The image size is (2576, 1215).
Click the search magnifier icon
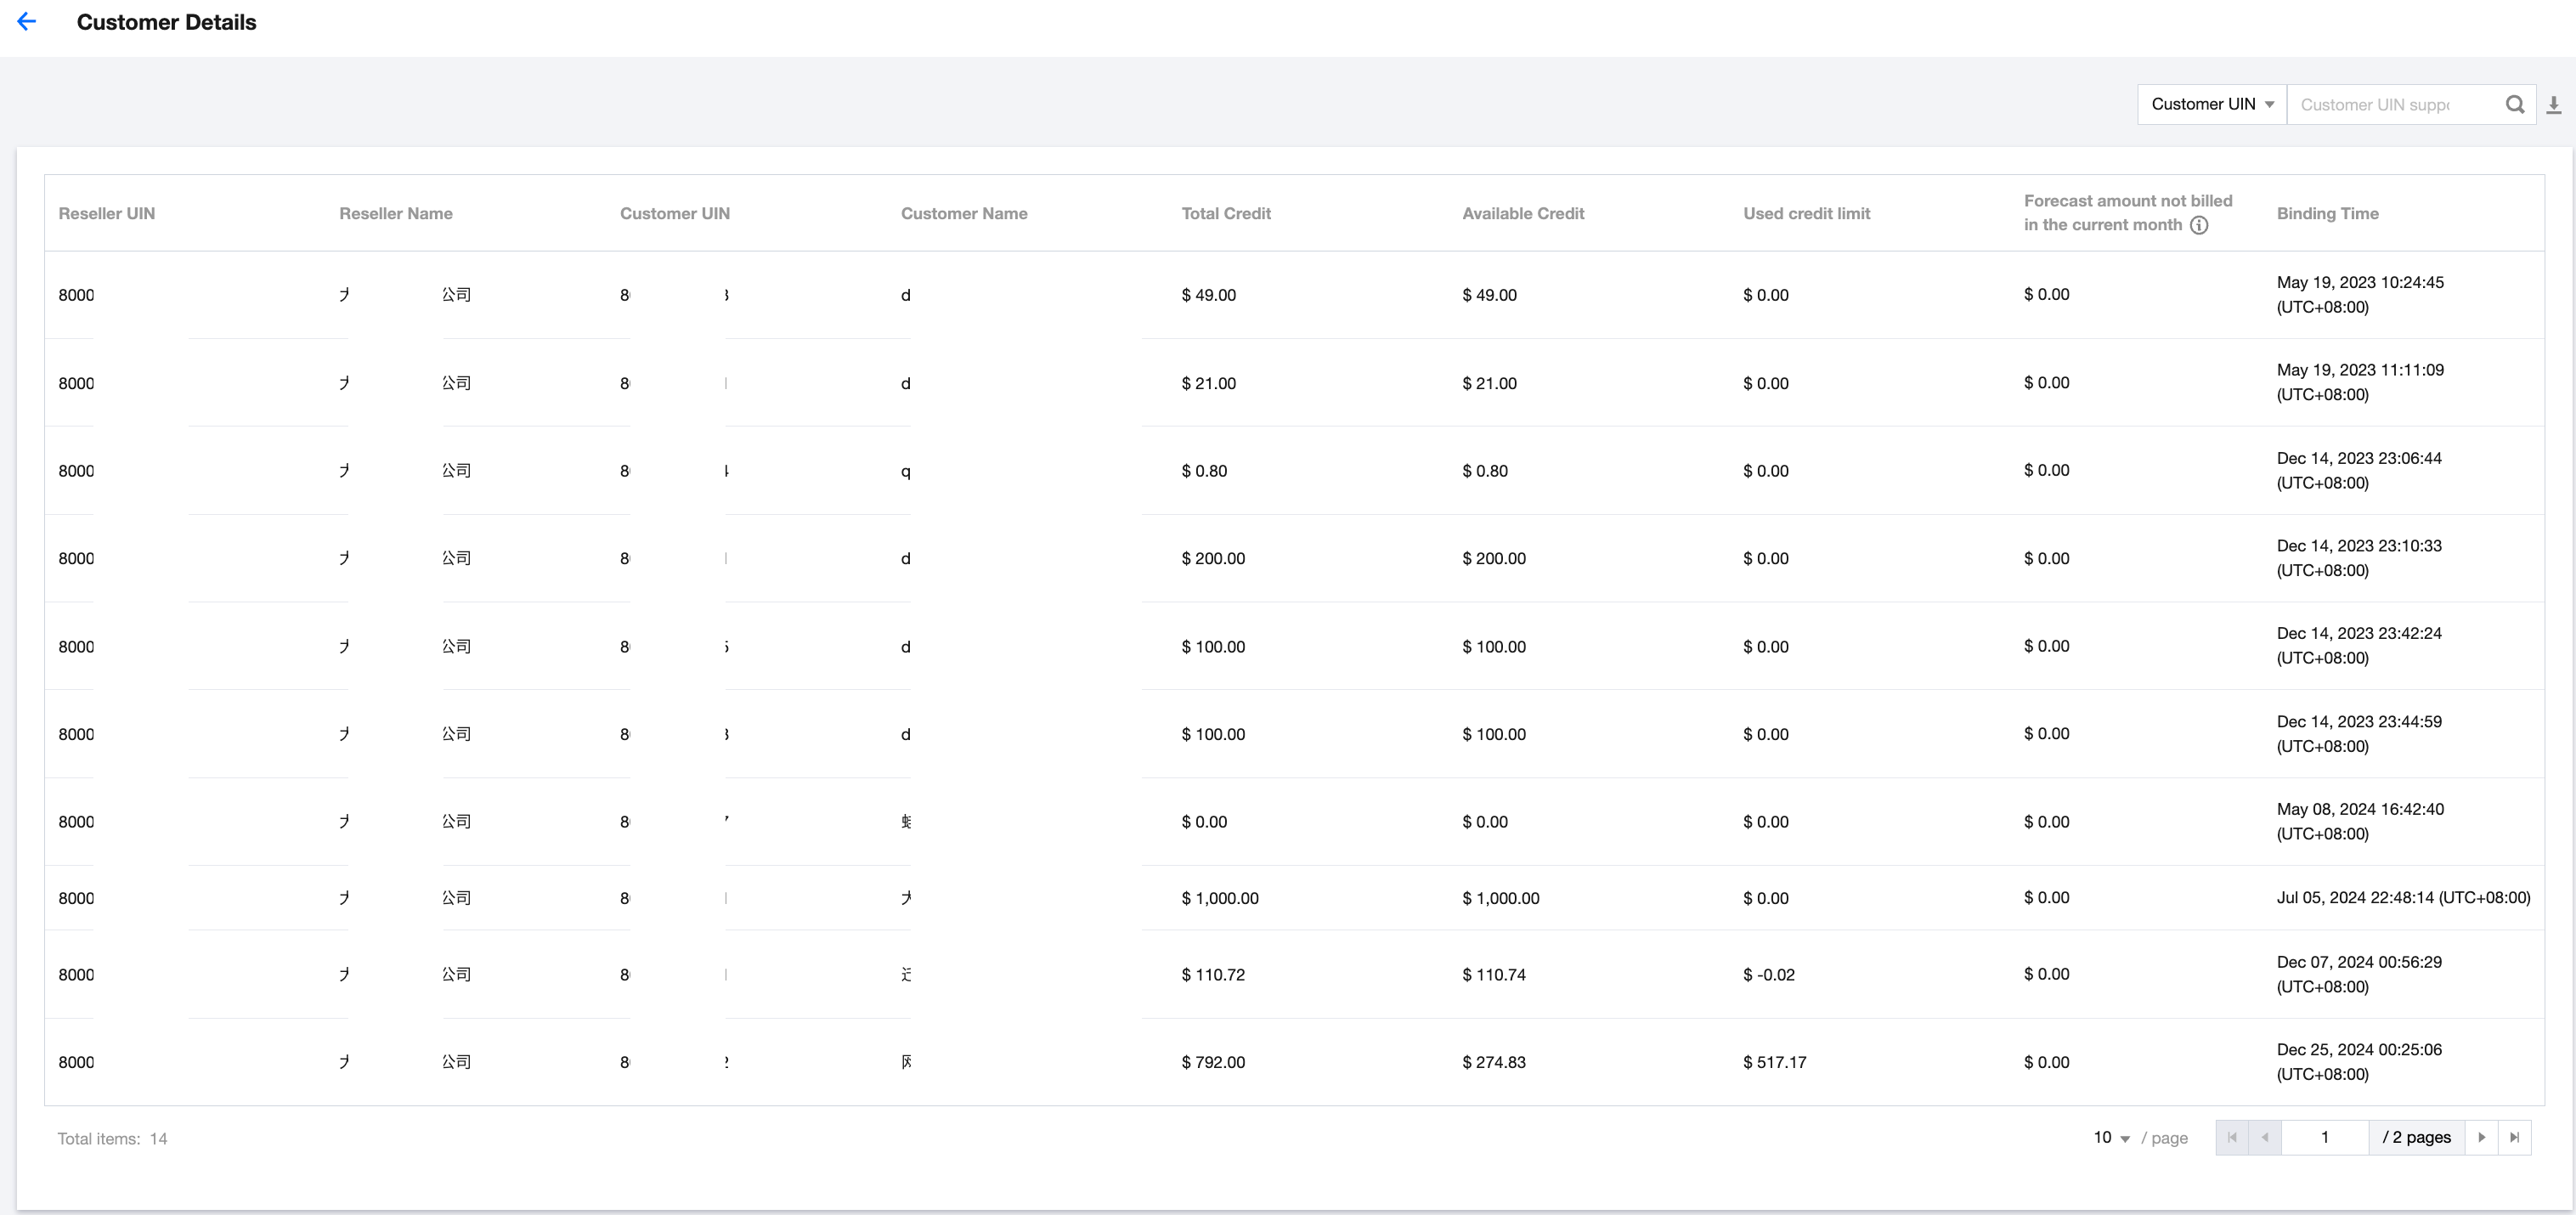[2514, 104]
